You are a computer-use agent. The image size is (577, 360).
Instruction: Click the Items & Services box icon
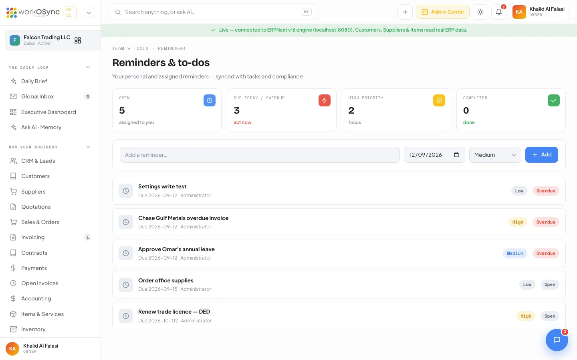(x=13, y=314)
